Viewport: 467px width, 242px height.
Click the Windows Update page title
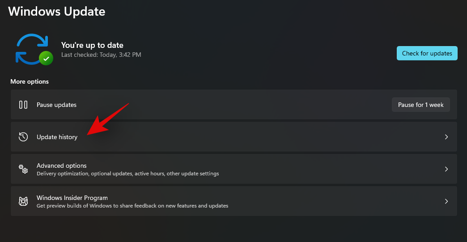tap(57, 11)
